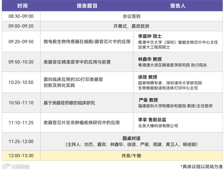
Task: Select the 会议签到 row text
Action: pyautogui.click(x=131, y=16)
